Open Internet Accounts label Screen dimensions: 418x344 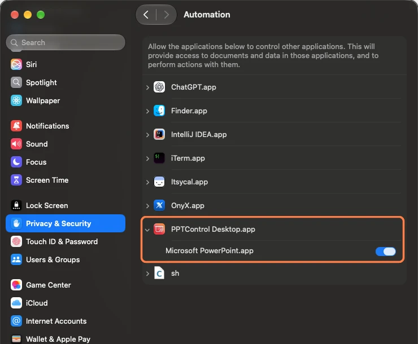click(56, 321)
